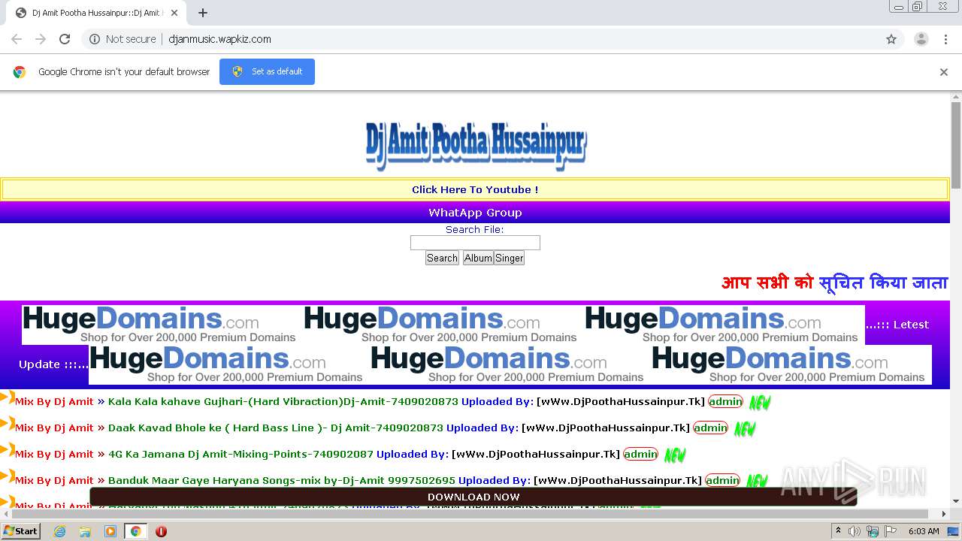Open 4G Ka Jamana Dj Amit link

(240, 455)
